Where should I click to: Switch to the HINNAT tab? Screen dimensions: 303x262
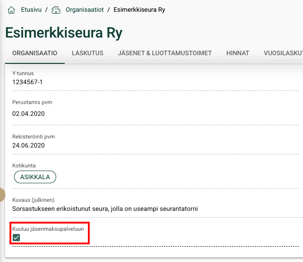click(238, 53)
